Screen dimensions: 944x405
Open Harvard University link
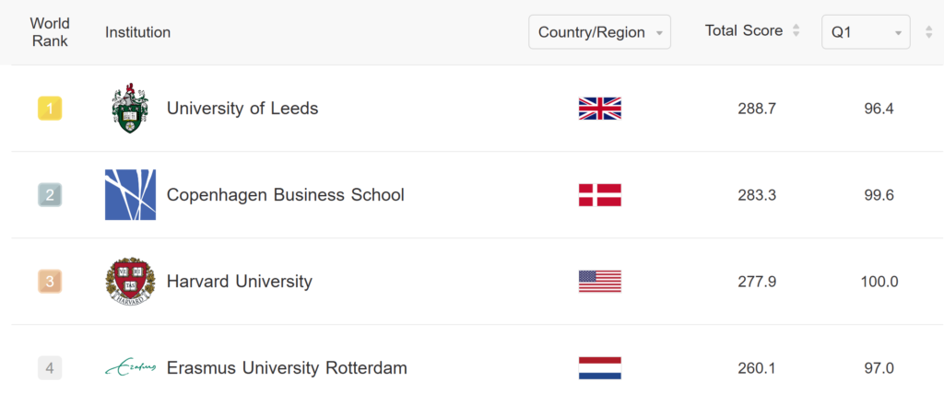[x=240, y=282]
